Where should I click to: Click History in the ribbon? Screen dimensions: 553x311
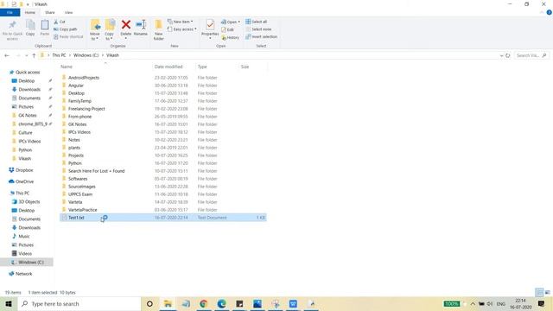click(x=231, y=37)
